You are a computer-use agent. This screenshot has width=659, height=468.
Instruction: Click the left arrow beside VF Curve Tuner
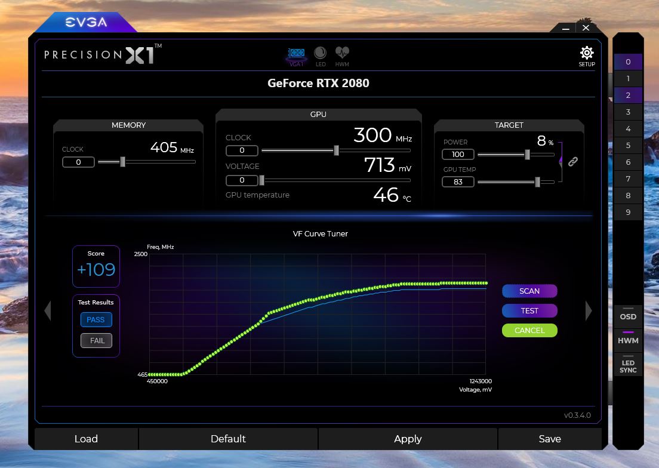click(x=48, y=311)
